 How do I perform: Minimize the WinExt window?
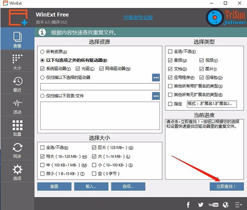(x=212, y=3)
